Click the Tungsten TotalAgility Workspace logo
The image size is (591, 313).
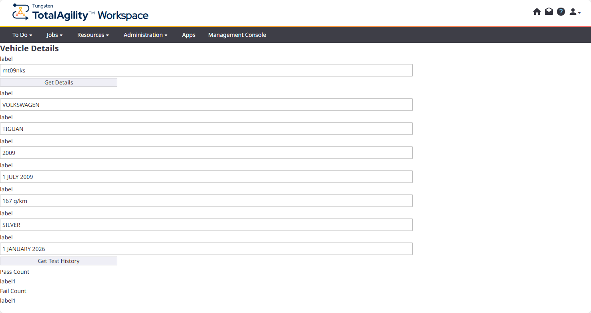[x=80, y=12]
